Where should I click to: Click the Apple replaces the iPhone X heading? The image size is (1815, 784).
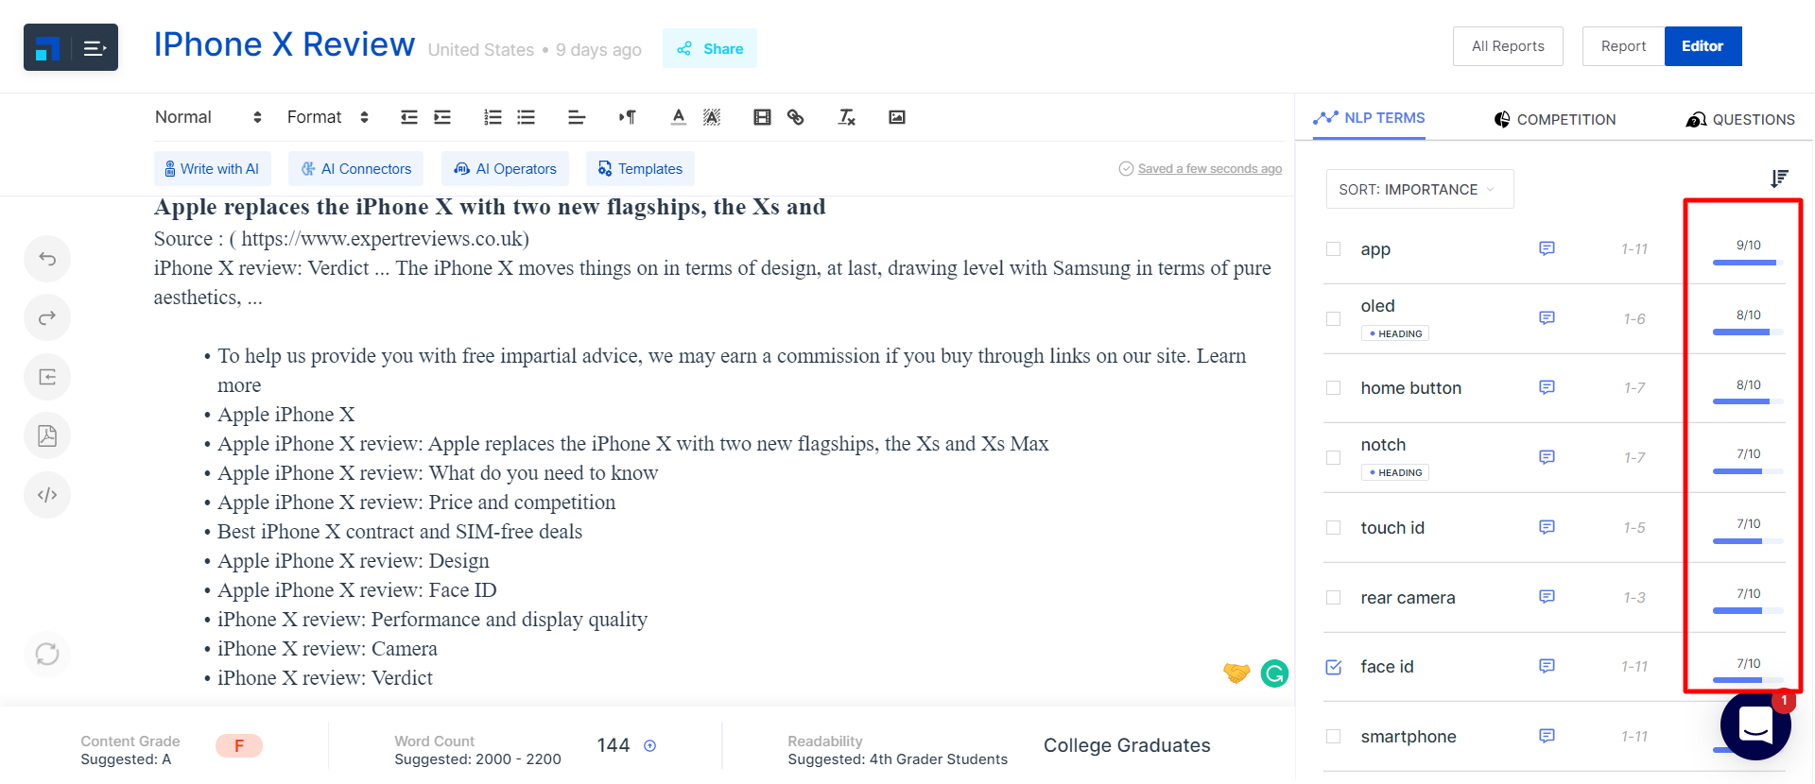tap(490, 207)
